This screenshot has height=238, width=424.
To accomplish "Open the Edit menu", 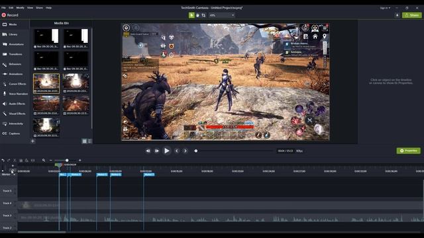I will 11,8.
